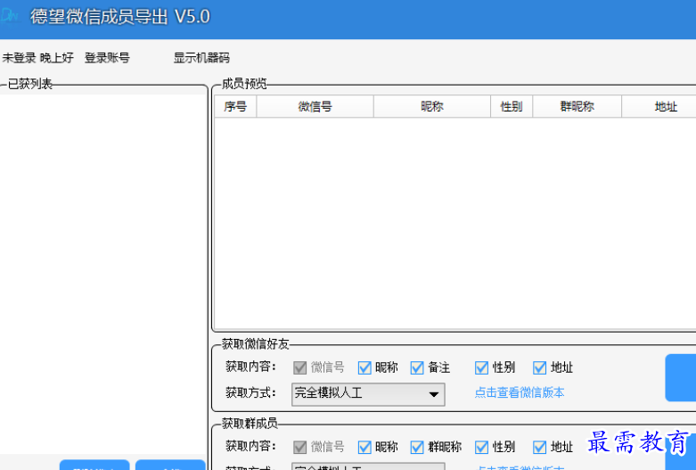Show the machine code via 显示机器码
Image resolution: width=696 pixels, height=470 pixels.
tap(201, 58)
